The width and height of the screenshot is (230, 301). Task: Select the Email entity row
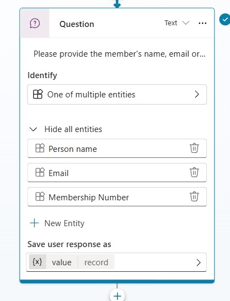pyautogui.click(x=117, y=173)
